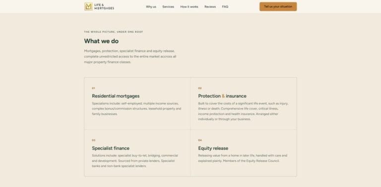Open the How it works nav link
The image size is (381, 187).
pyautogui.click(x=189, y=7)
